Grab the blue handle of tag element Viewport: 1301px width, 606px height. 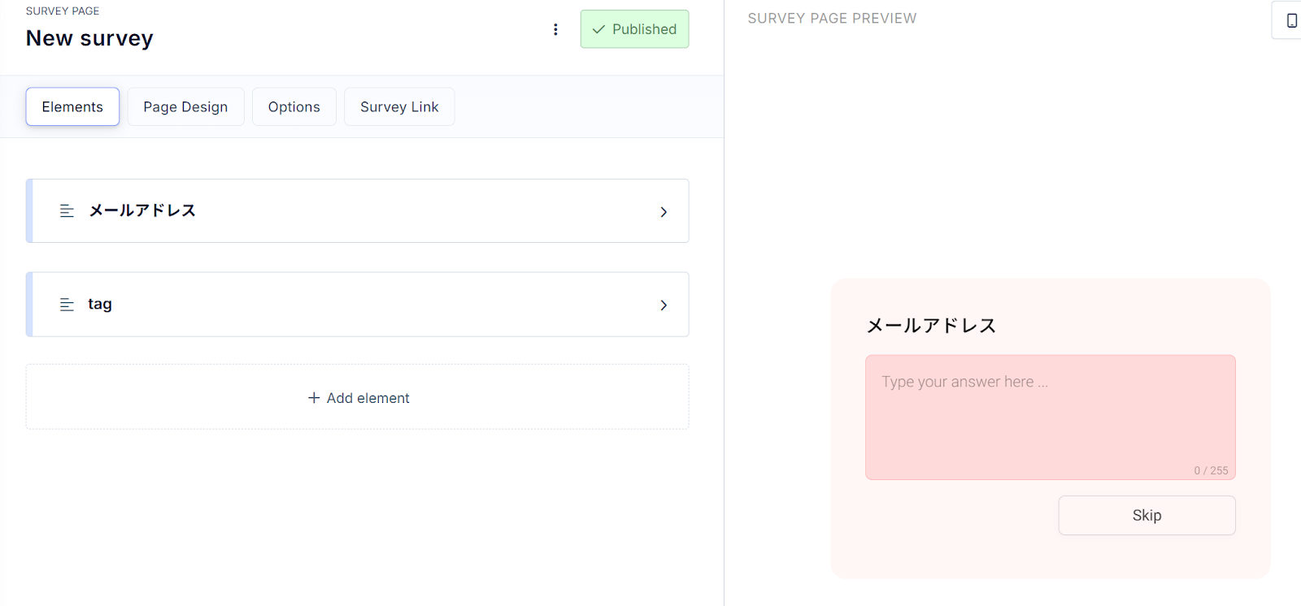(29, 304)
